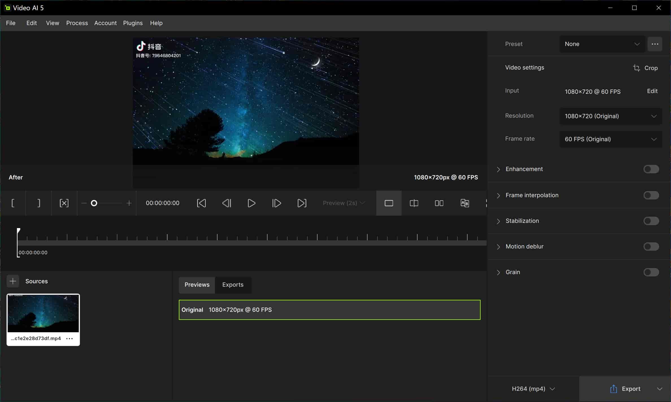Step back one frame

226,203
